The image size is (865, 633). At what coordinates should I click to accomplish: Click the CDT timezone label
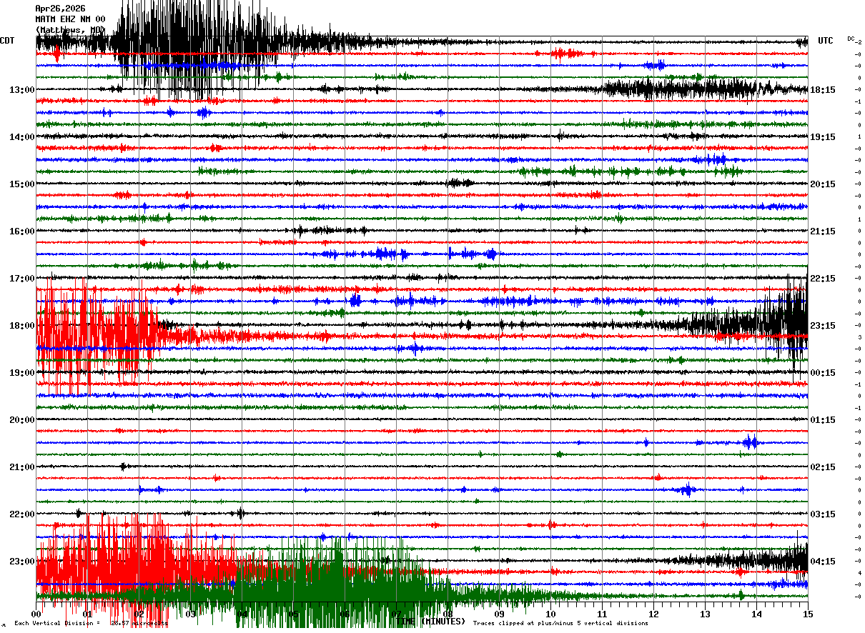click(7, 41)
